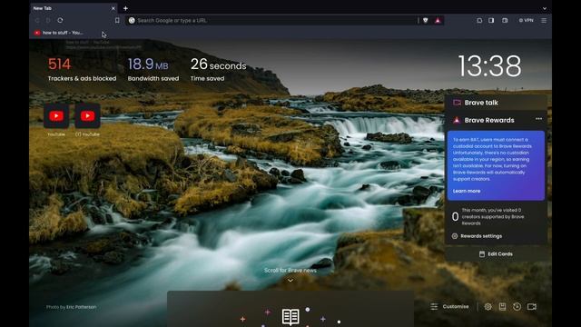Open bookmarks icon at page bottom
This screenshot has width=581, height=327.
coord(502,307)
